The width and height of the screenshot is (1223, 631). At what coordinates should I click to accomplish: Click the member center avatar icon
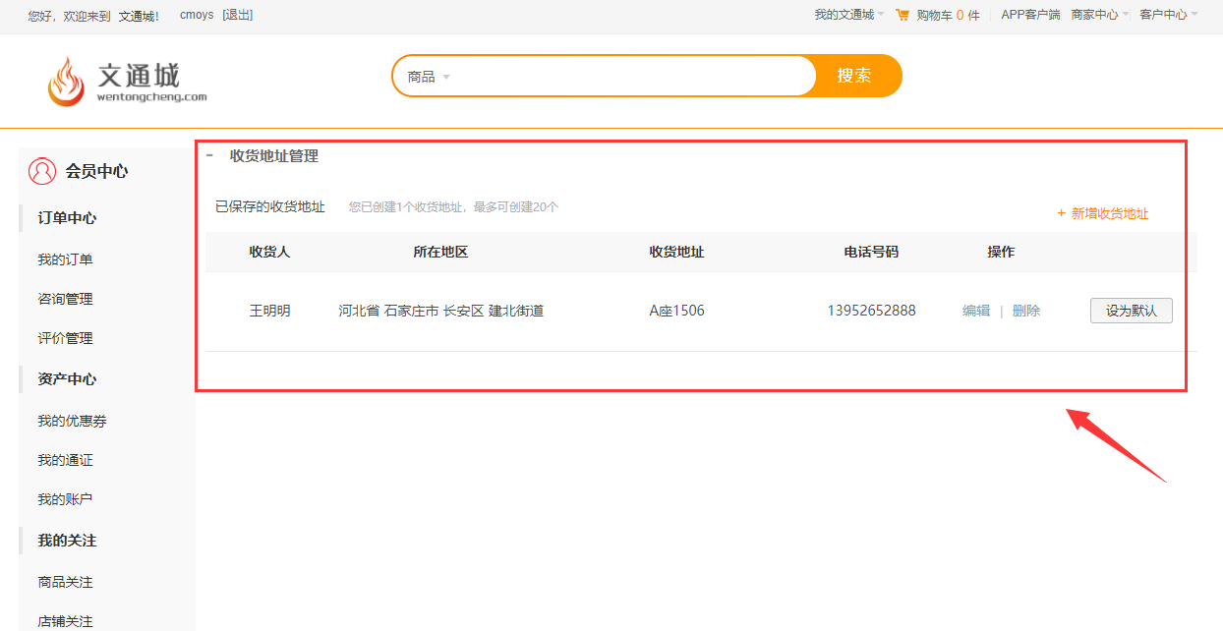42,171
